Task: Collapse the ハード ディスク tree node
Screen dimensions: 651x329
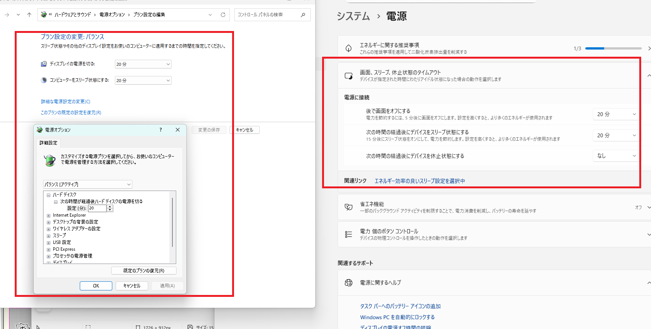Action: point(48,195)
